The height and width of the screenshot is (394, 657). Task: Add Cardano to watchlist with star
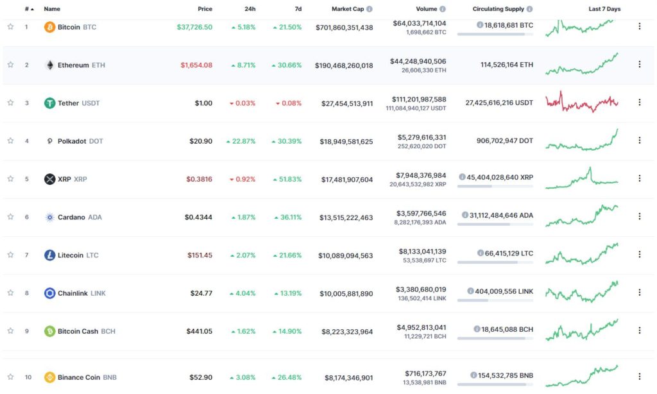click(10, 217)
